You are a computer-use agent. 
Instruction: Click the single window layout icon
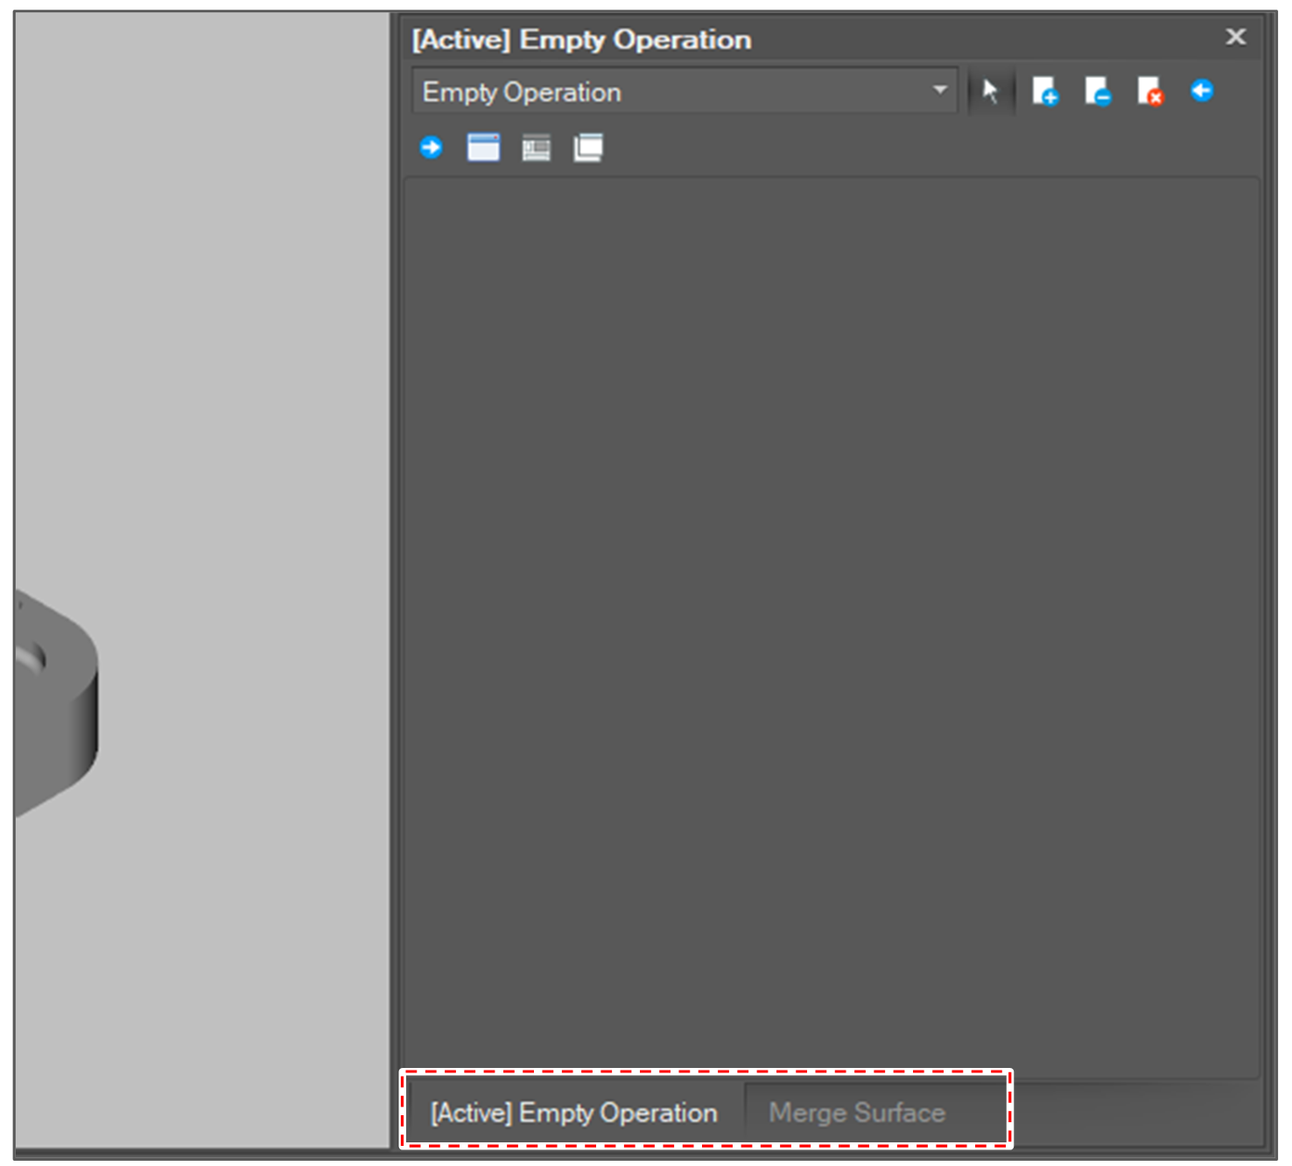[x=483, y=148]
